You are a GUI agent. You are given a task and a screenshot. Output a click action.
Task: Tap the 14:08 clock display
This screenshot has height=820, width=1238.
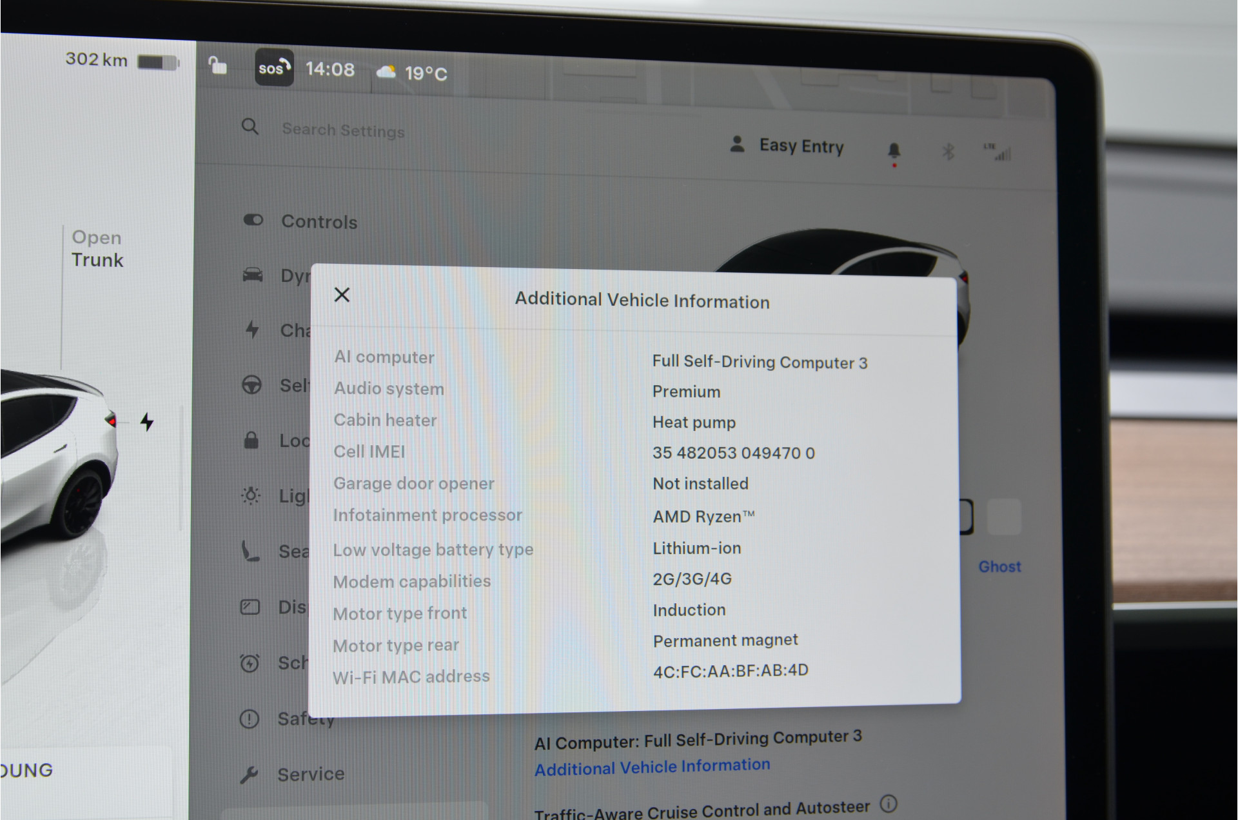(329, 69)
